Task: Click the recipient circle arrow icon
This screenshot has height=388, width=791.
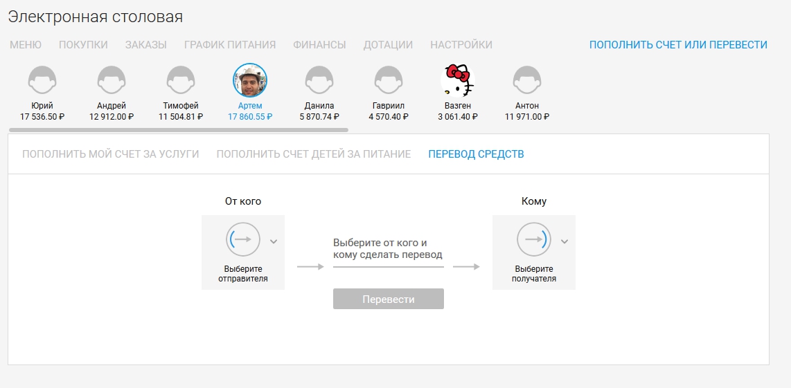Action: 534,239
